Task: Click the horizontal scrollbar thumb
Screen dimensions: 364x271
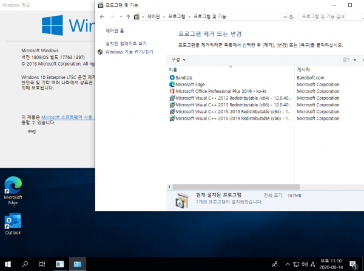Action: pos(236,187)
